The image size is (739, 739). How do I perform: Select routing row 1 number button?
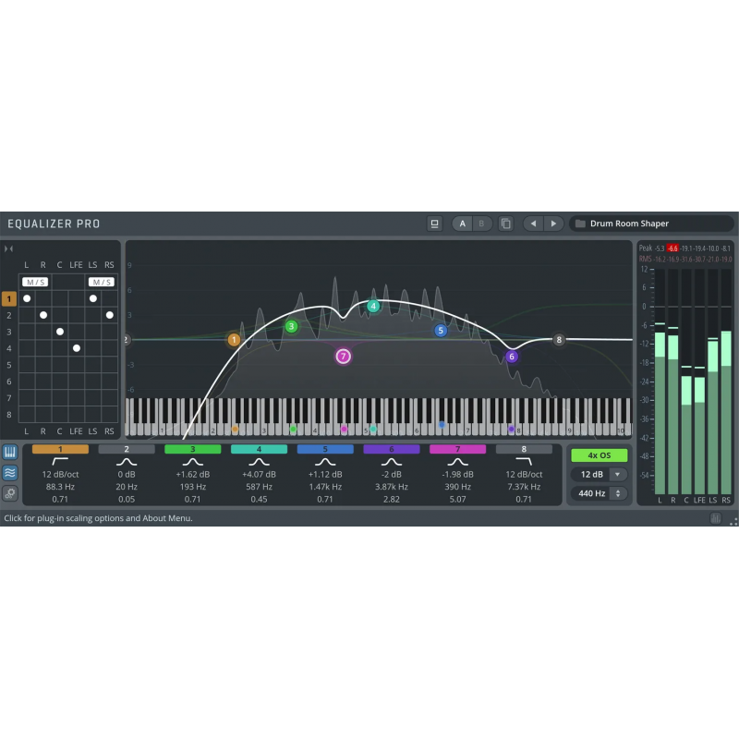tap(9, 298)
